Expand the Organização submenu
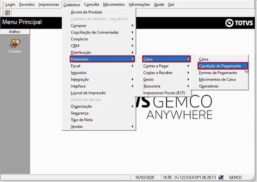The width and height of the screenshot is (257, 182). coord(99,106)
